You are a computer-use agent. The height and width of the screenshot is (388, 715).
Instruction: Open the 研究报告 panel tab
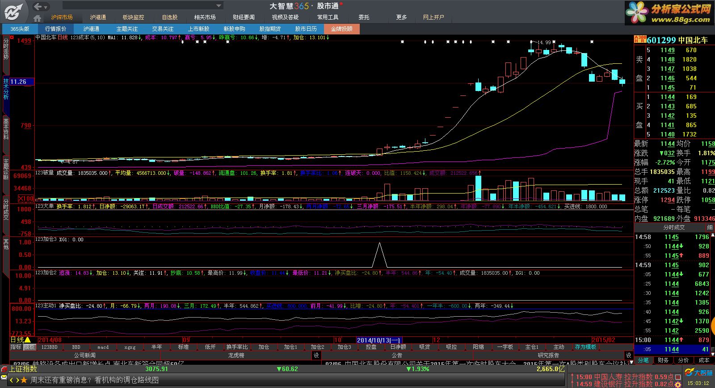(x=548, y=355)
